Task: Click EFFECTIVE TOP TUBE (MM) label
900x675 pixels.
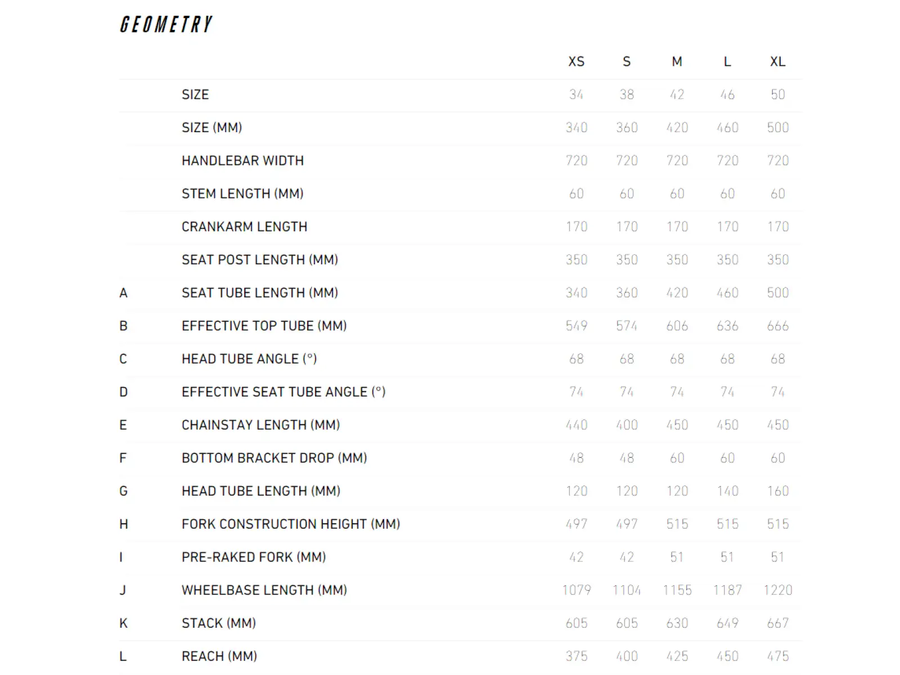Action: [264, 326]
